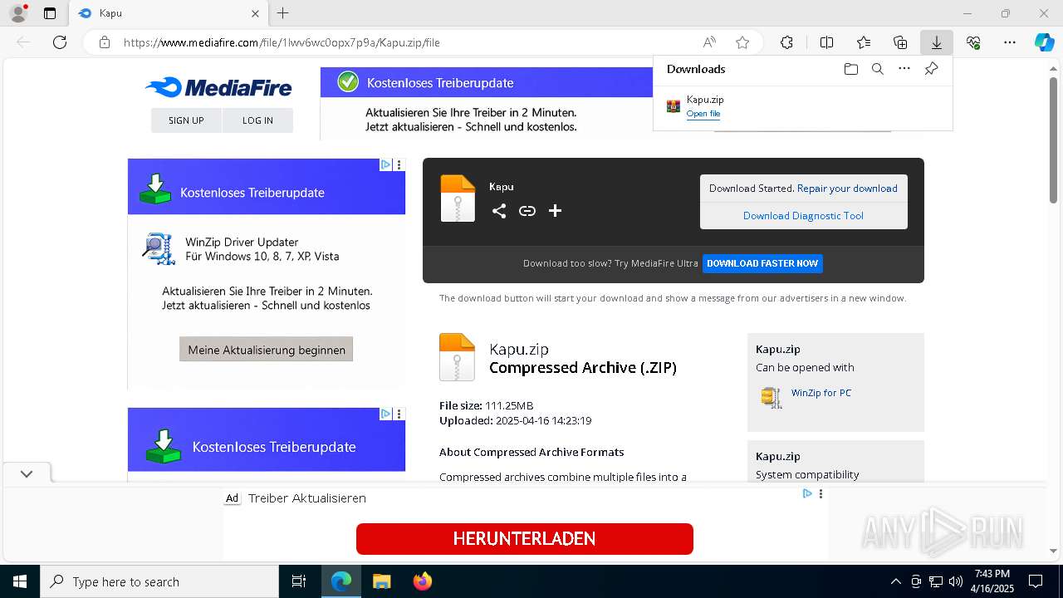
Task: Copy link with chain link icon
Action: point(527,211)
